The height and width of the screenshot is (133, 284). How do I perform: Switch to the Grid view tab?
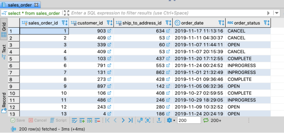pos(4,29)
